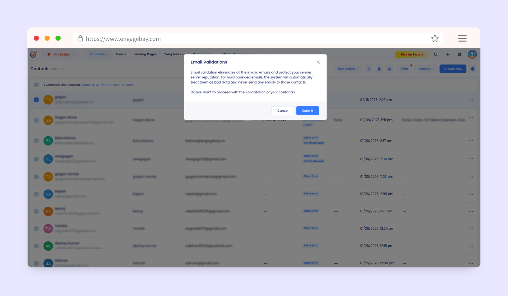
Task: Click the blue help question icon
Action: (473, 69)
